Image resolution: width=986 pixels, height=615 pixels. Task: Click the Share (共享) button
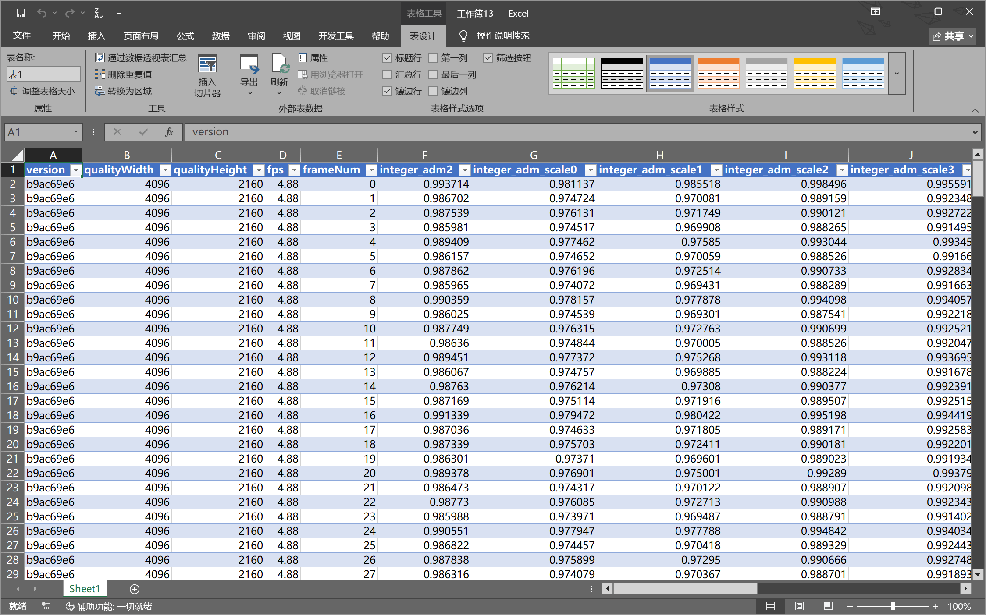click(953, 36)
